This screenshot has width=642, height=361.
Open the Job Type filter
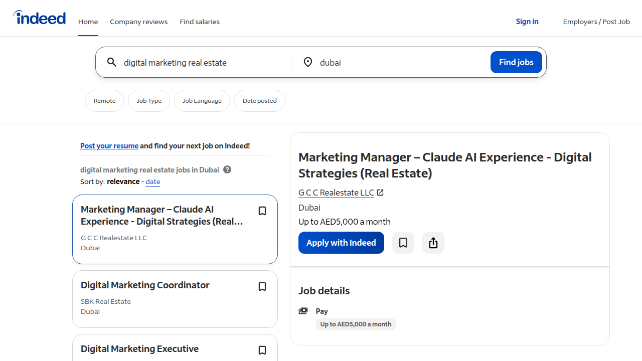149,101
